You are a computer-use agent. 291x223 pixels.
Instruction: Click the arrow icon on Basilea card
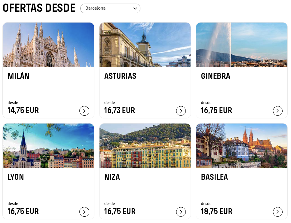click(x=278, y=212)
